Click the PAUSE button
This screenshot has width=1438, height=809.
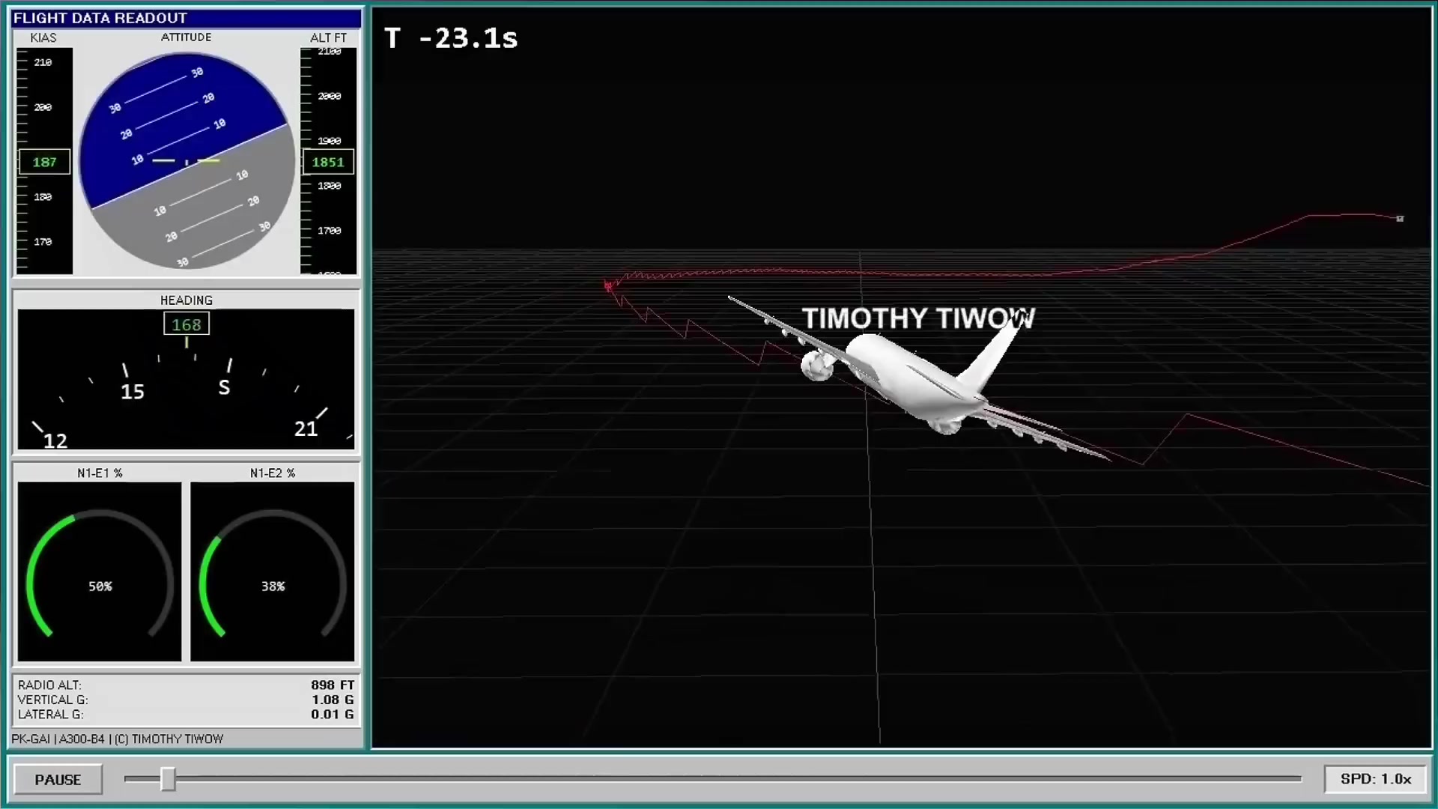(58, 779)
